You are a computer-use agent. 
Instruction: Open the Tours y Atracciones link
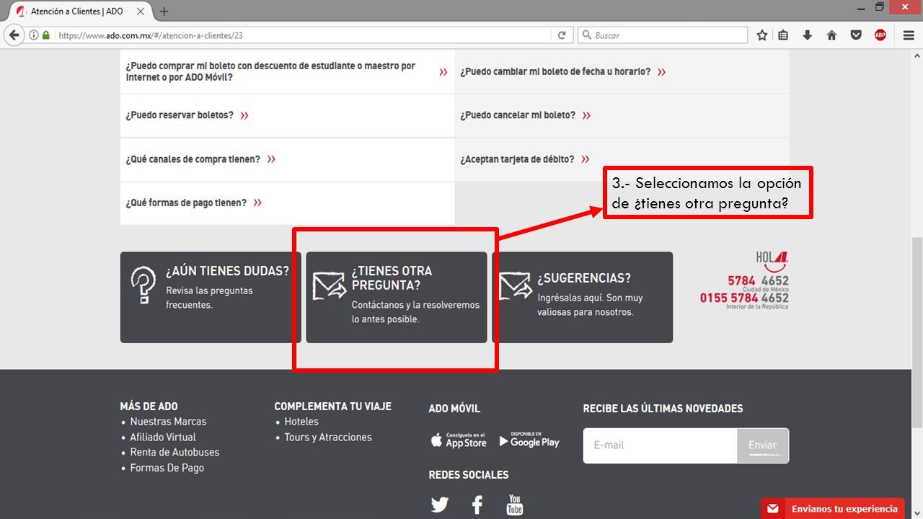click(328, 438)
